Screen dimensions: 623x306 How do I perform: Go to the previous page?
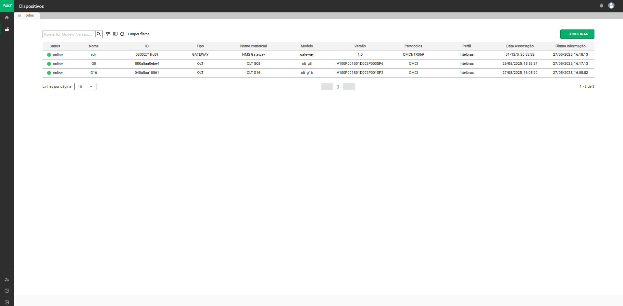[327, 86]
